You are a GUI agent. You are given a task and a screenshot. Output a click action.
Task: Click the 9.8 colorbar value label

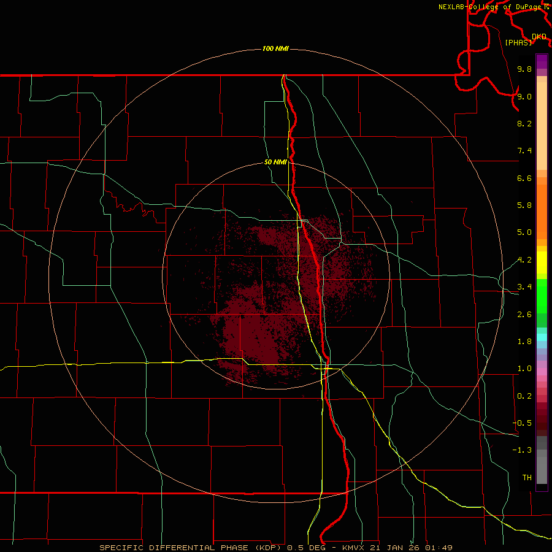click(524, 69)
